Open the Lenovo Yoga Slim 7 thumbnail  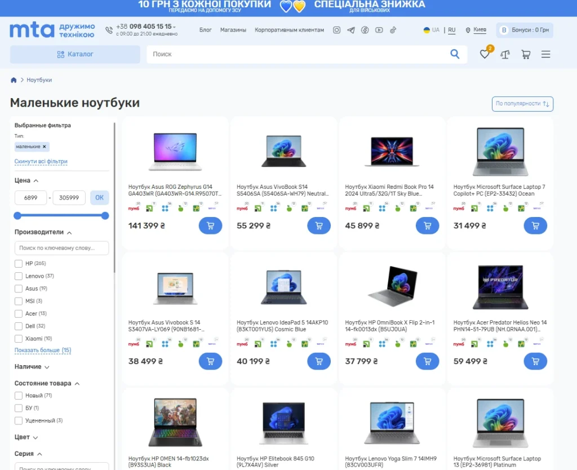coord(392,423)
